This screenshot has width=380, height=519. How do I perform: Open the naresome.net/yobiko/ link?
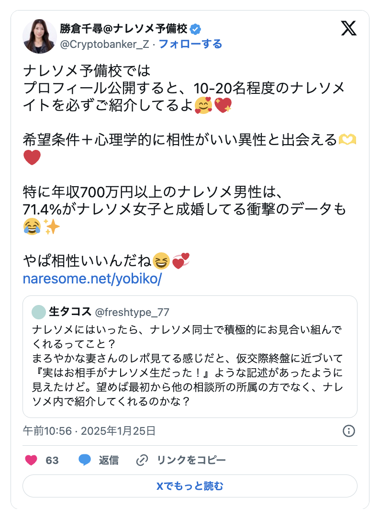pos(92,279)
